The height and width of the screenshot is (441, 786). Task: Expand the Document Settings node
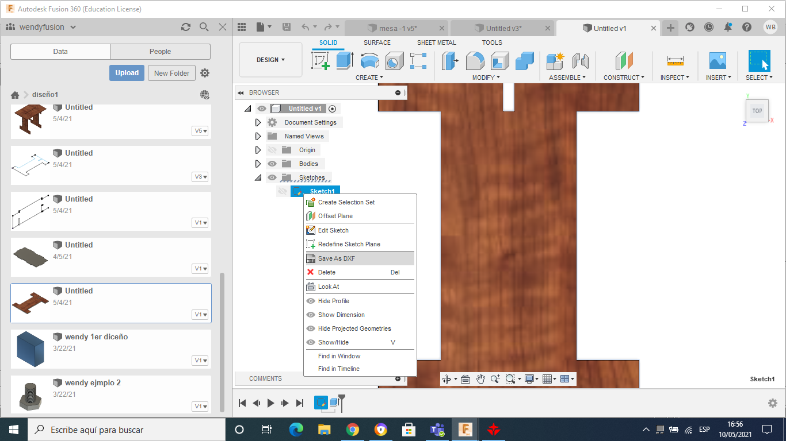(258, 122)
